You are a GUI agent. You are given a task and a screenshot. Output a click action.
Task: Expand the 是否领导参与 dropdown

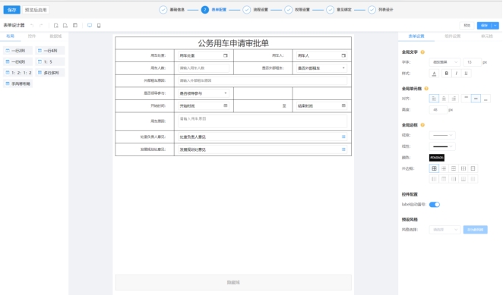(204, 93)
